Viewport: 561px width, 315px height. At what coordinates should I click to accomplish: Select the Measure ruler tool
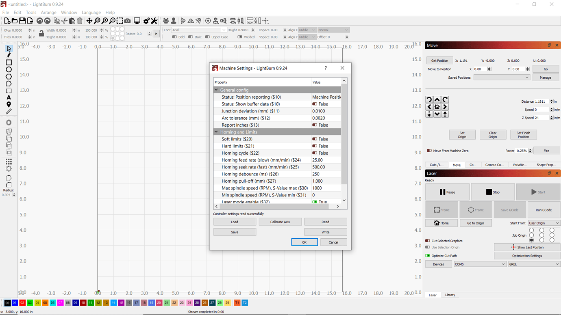pos(9,111)
